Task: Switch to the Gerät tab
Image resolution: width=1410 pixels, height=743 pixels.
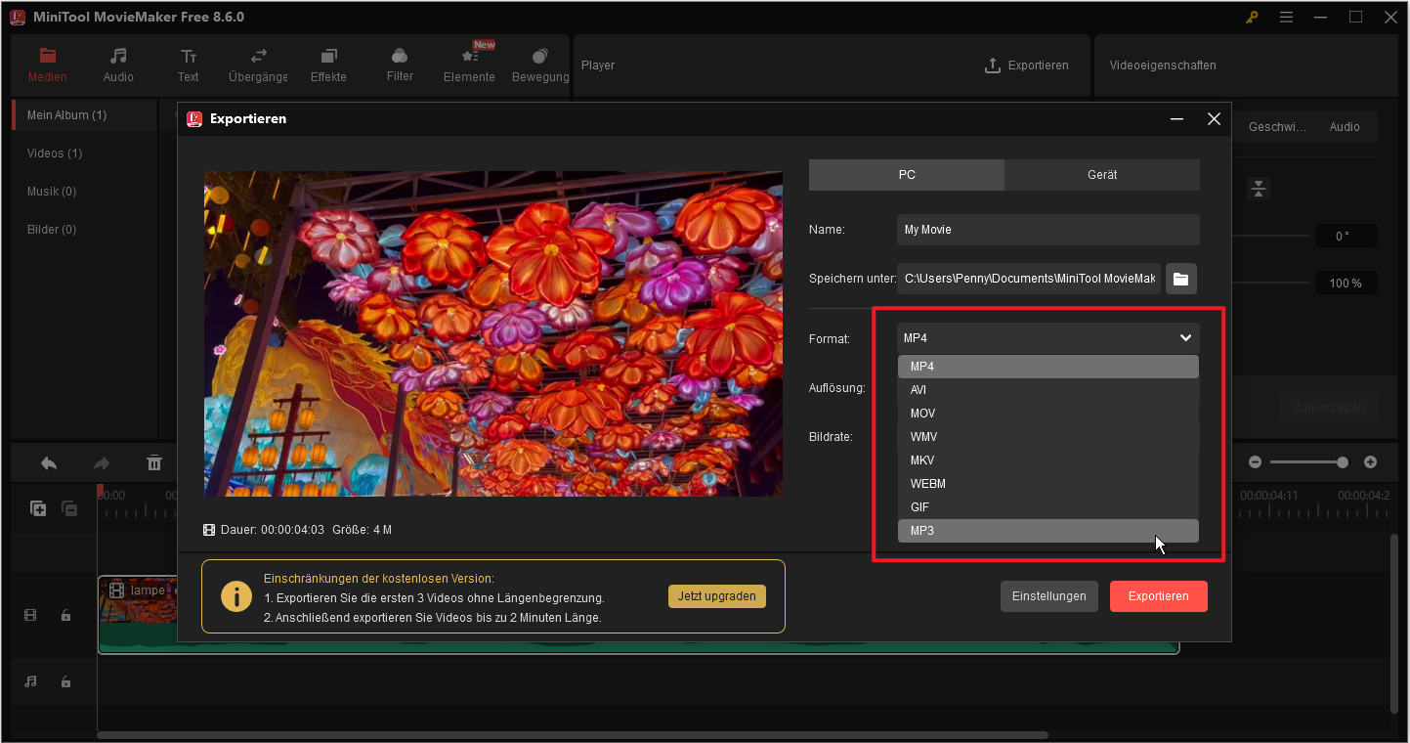Action: [x=1101, y=174]
